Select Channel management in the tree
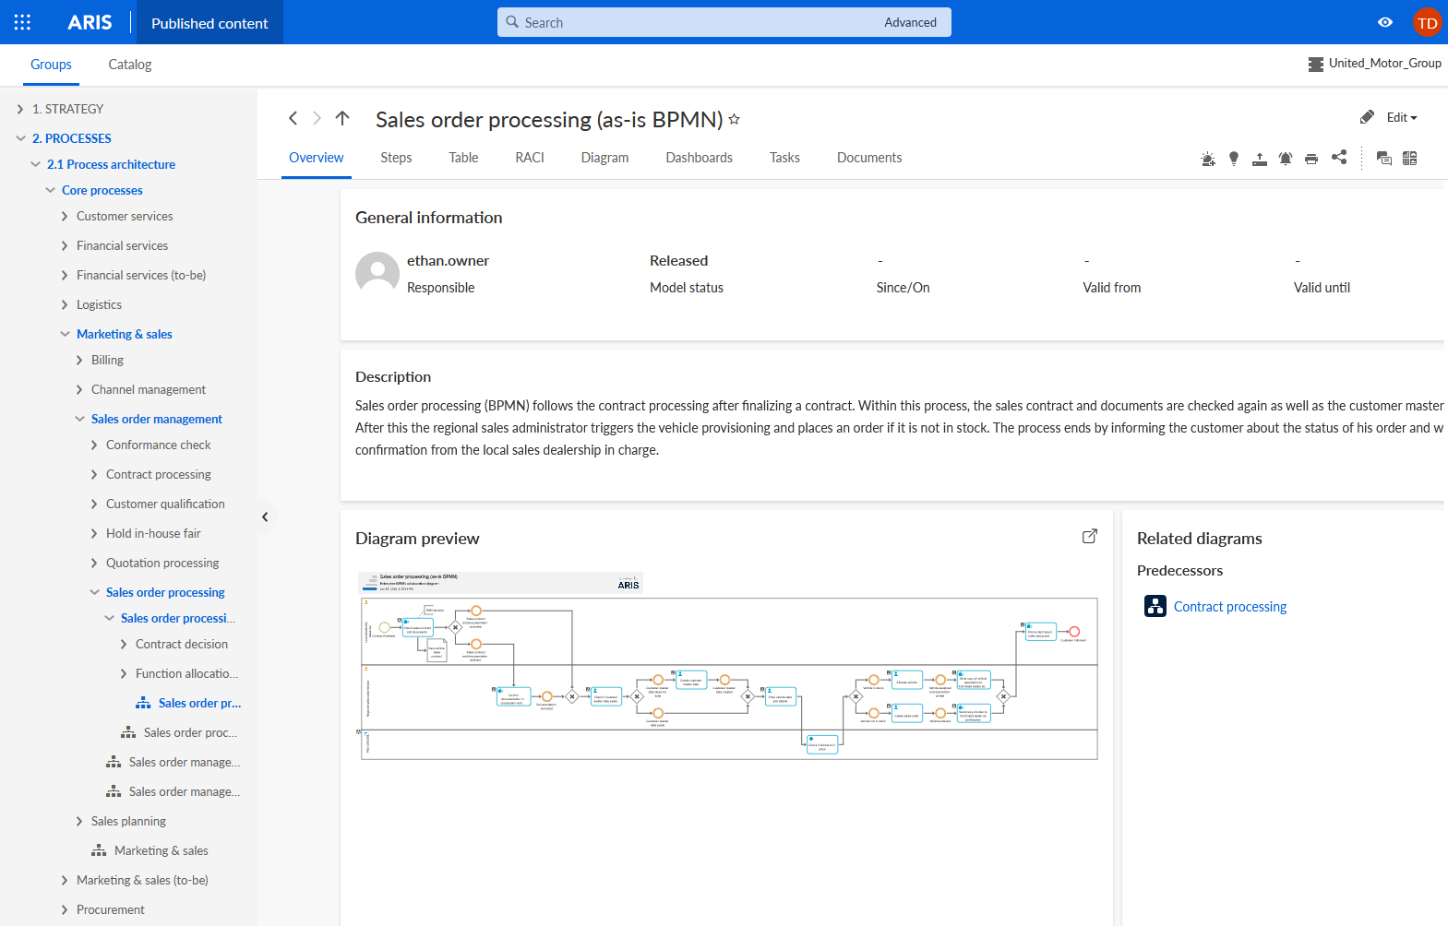1448x926 pixels. pyautogui.click(x=149, y=389)
